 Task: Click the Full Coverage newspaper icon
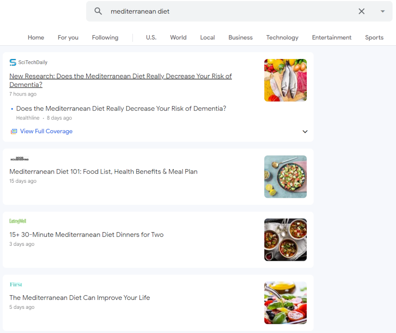[x=14, y=131]
